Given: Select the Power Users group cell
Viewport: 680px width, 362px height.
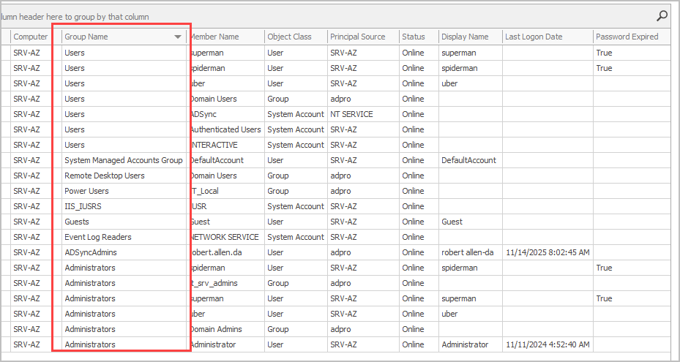Looking at the screenshot, I should (x=86, y=191).
